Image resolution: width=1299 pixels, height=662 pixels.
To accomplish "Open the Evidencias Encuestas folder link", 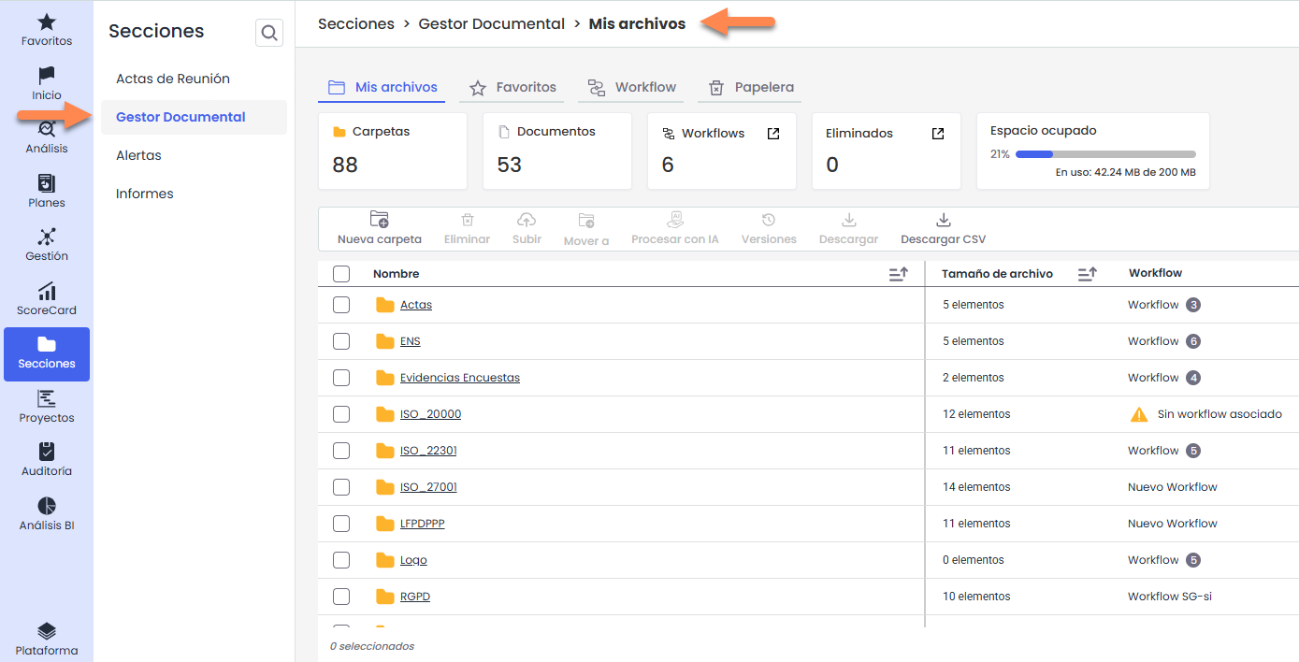I will click(x=459, y=378).
